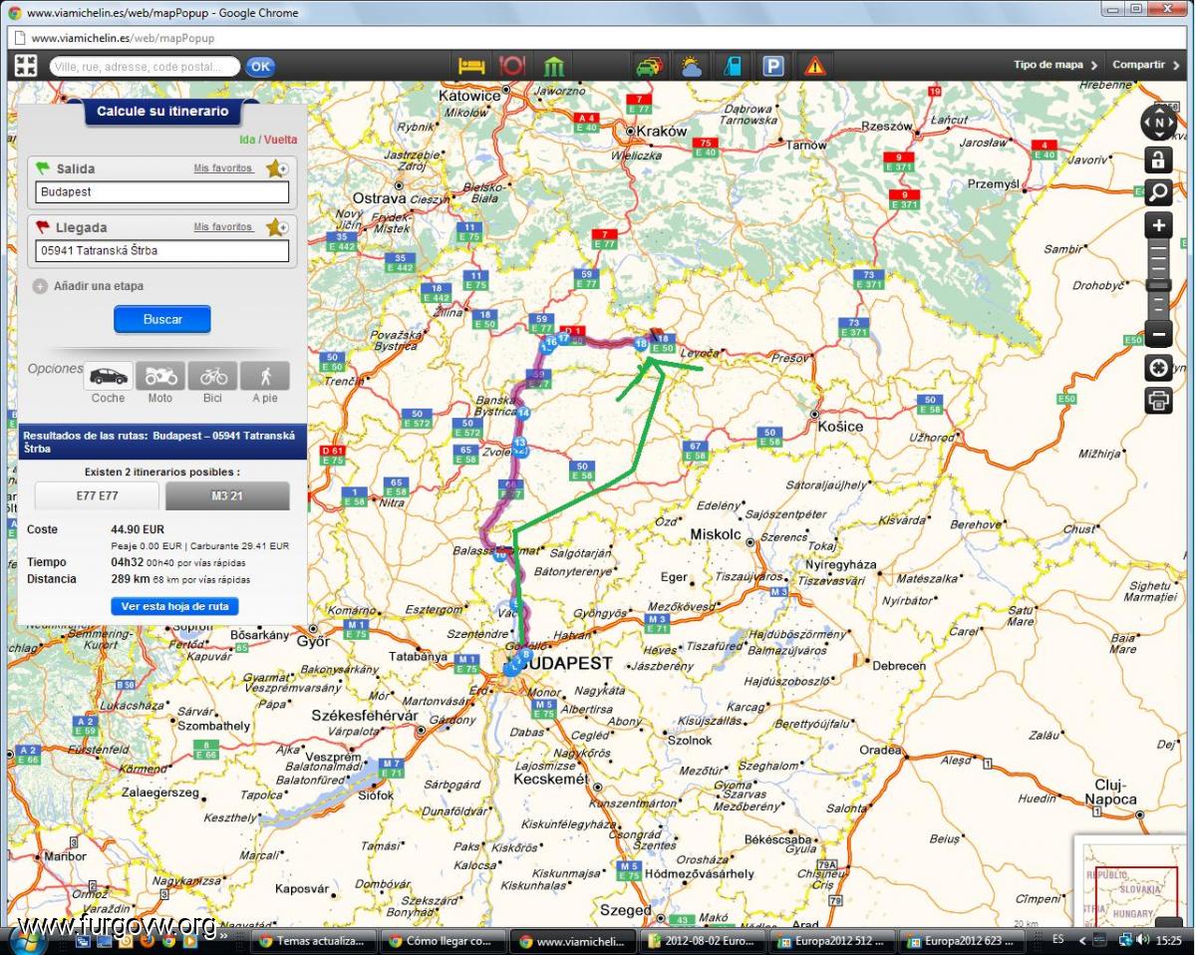Click the north compass pan control
The height and width of the screenshot is (955, 1196).
point(1158,123)
